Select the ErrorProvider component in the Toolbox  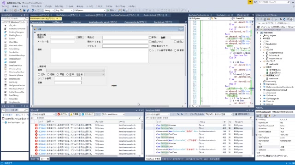(x=15, y=79)
